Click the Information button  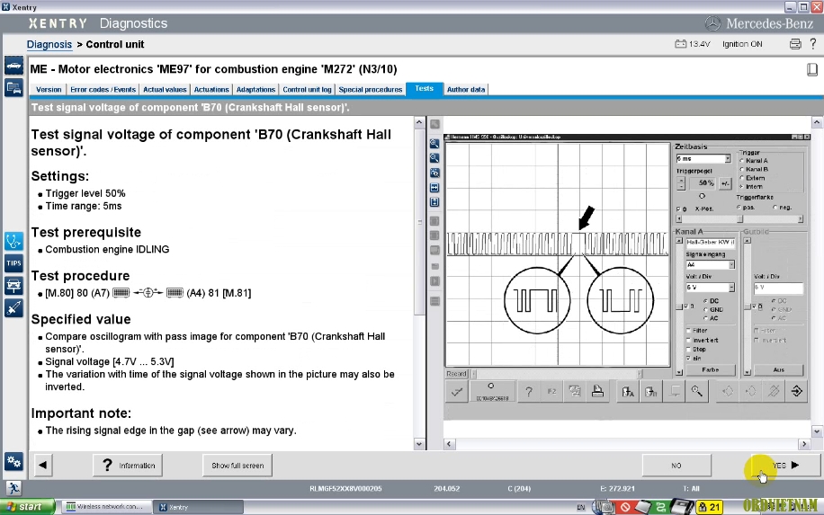coord(128,466)
